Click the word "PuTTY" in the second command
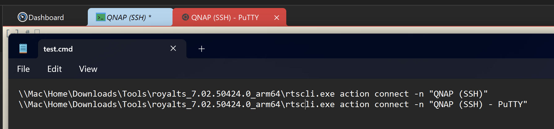The image size is (554, 129). [x=512, y=104]
